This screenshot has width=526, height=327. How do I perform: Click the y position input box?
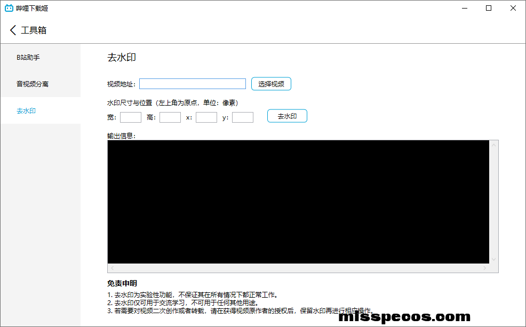pyautogui.click(x=243, y=117)
